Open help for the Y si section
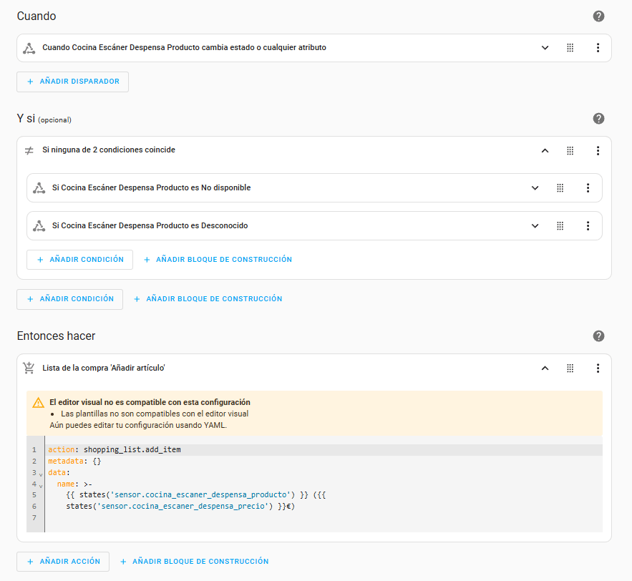Image resolution: width=632 pixels, height=581 pixels. click(598, 119)
